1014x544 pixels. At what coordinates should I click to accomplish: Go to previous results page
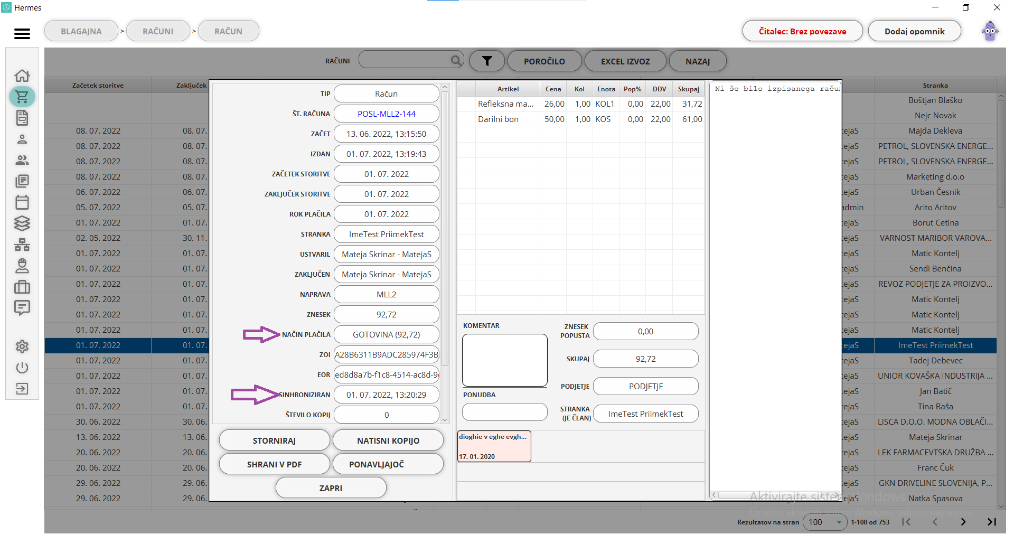coord(935,522)
